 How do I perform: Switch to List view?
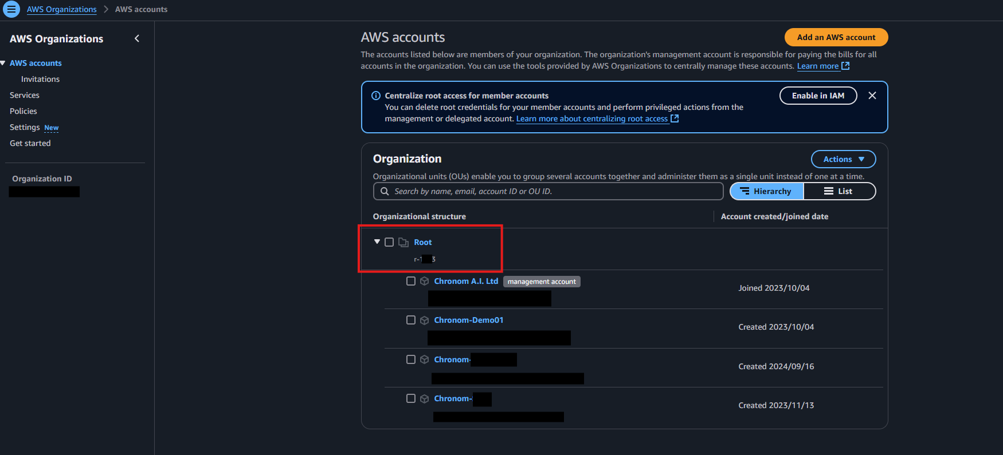click(x=839, y=191)
